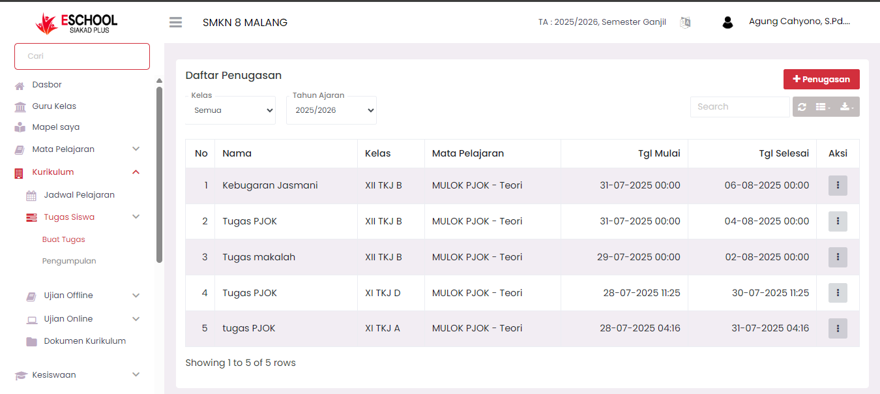
Task: Click the hamburger menu icon
Action: pyautogui.click(x=175, y=22)
